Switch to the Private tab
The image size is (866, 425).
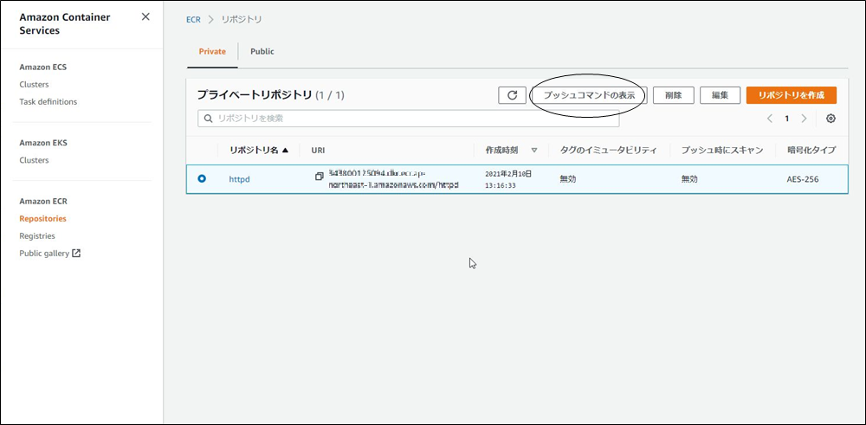pos(213,51)
